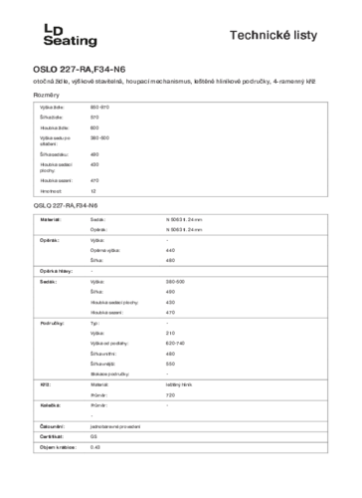The image size is (362, 498).
Task: Click the certificate value 'GS'
Action: (x=93, y=436)
